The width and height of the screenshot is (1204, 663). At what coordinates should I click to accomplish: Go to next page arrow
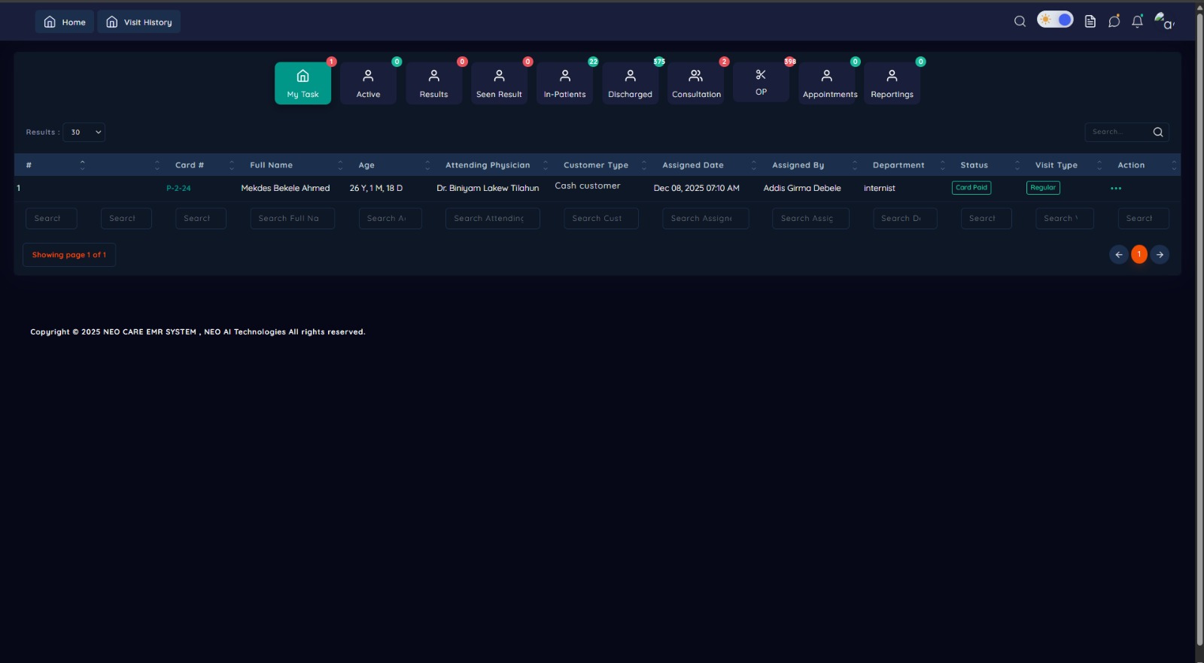pos(1160,255)
